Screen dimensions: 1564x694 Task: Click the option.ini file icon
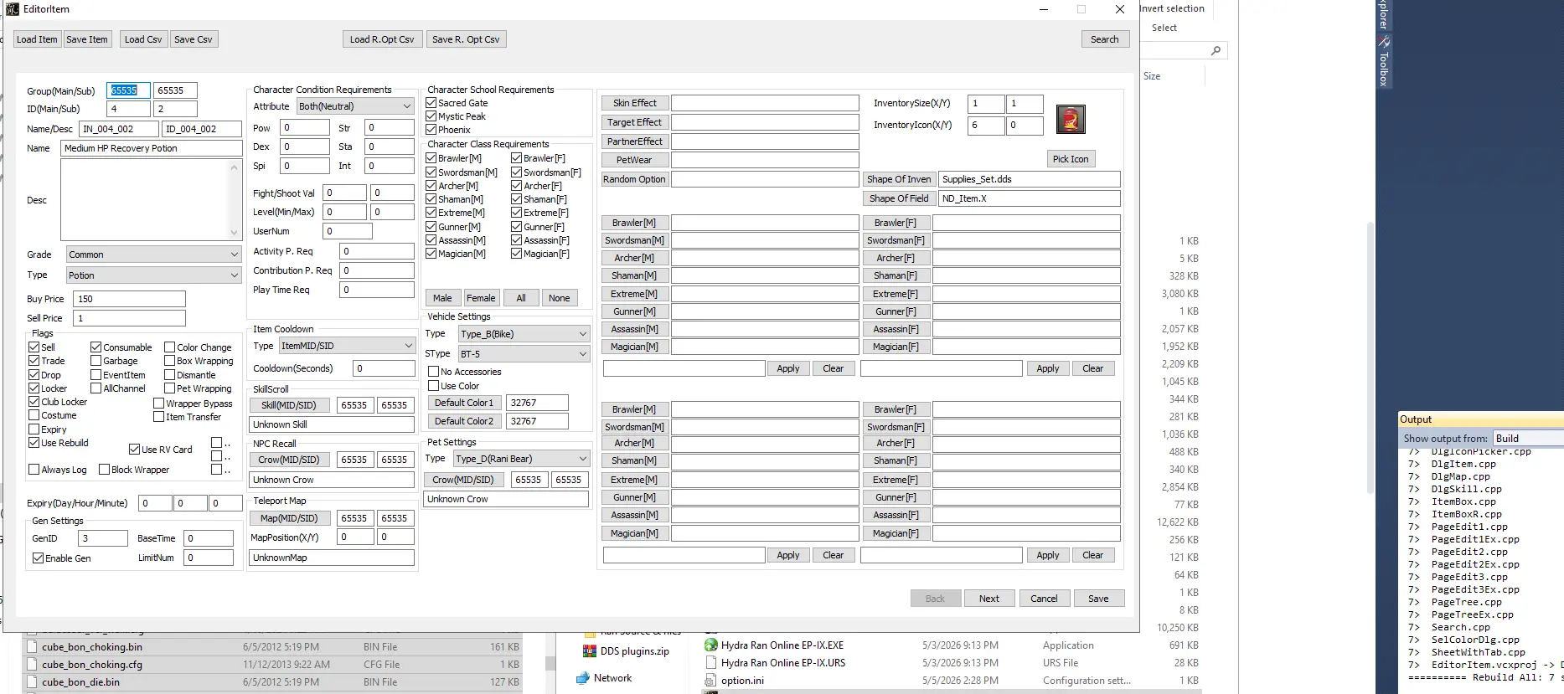[710, 681]
